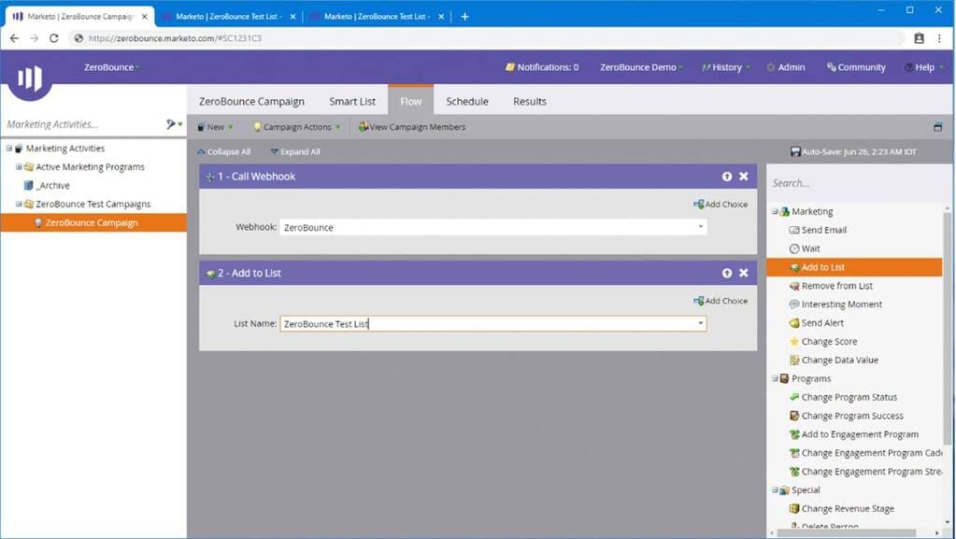Select the Wait clock icon
The height and width of the screenshot is (539, 956).
point(793,248)
